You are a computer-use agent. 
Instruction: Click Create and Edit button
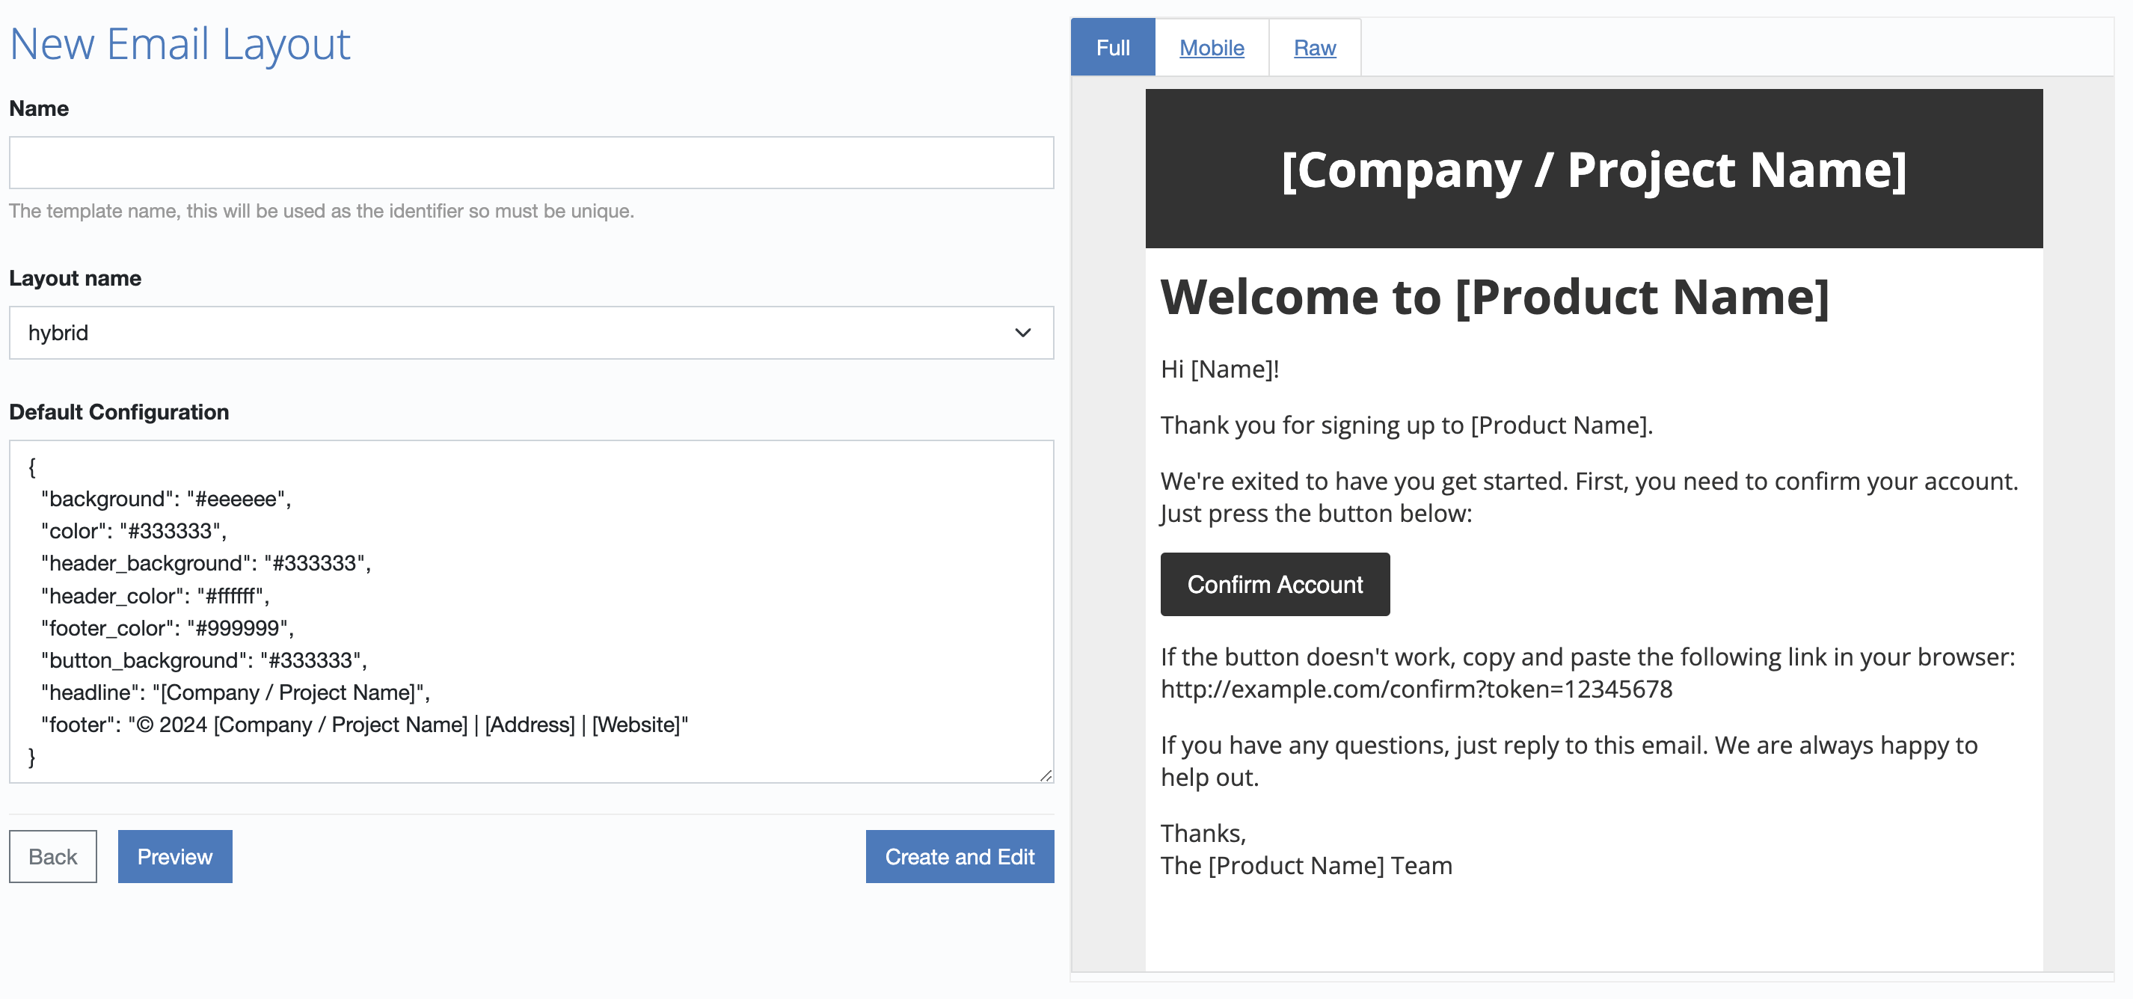coord(959,857)
